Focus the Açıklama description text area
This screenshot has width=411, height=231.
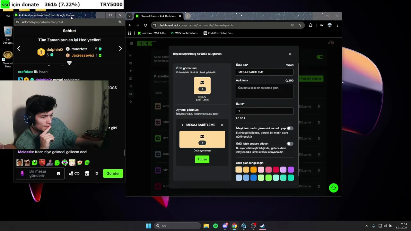[265, 91]
